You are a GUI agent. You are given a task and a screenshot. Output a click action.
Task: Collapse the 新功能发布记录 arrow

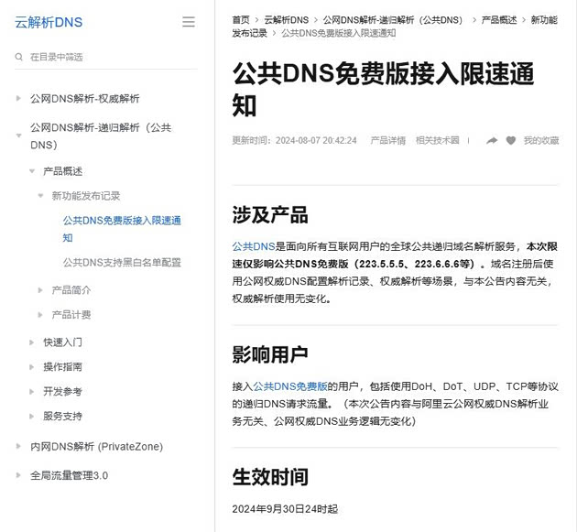click(41, 196)
